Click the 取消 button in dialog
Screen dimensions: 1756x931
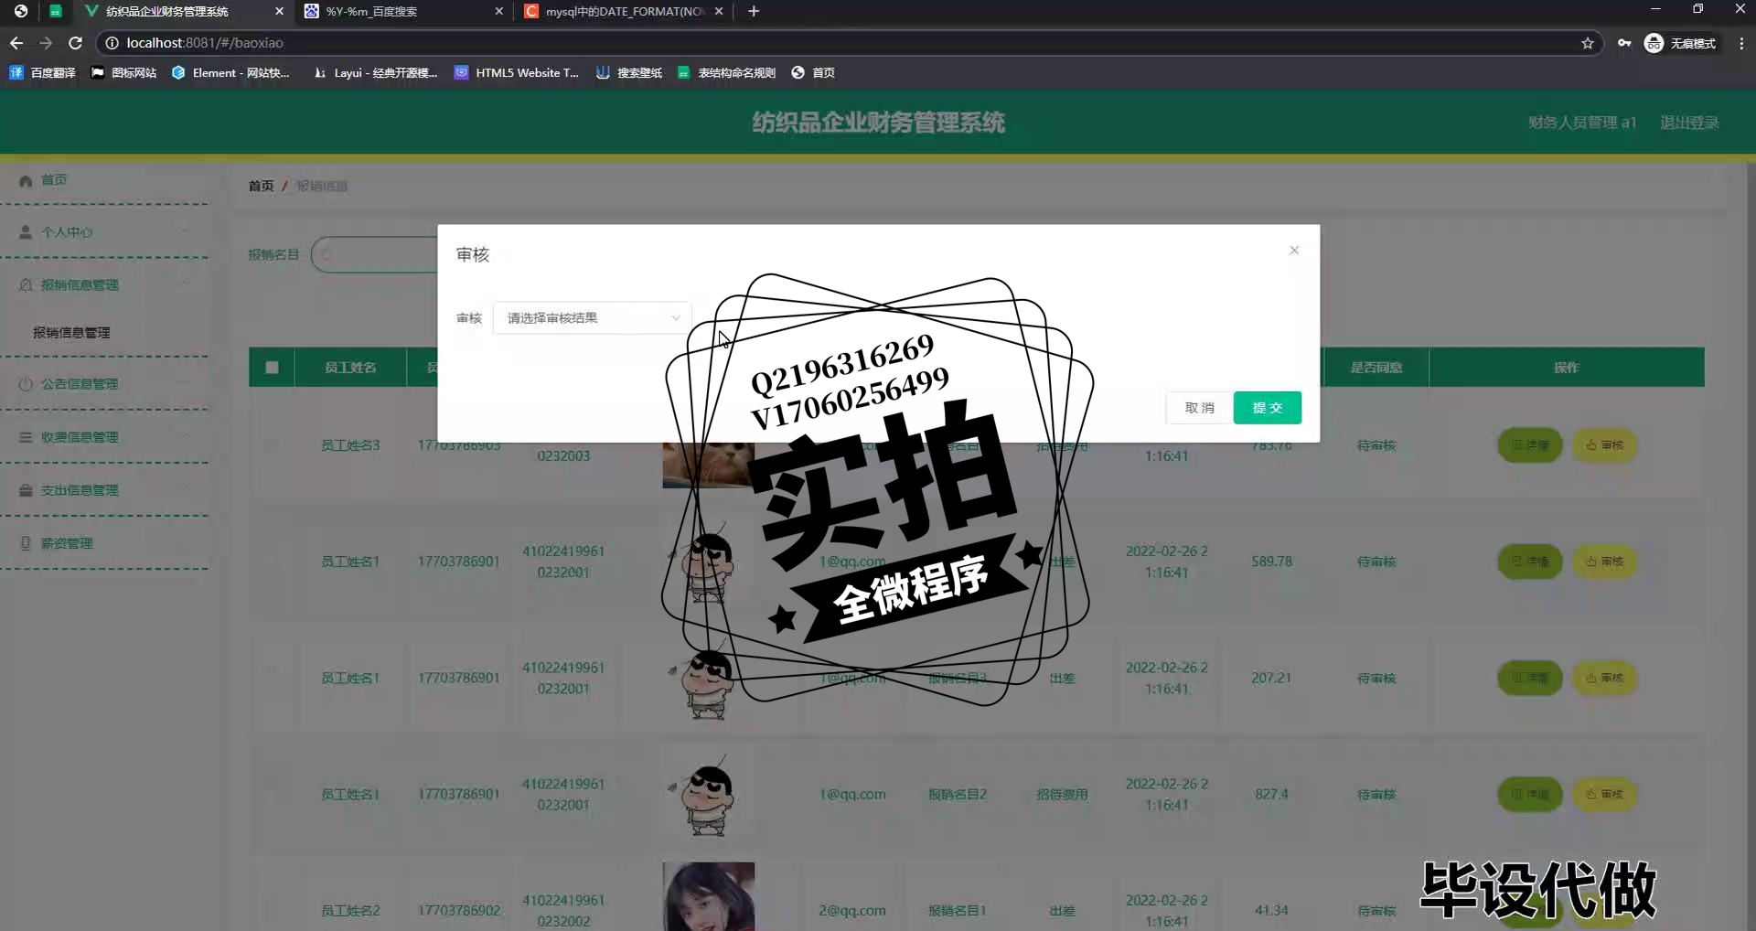pyautogui.click(x=1199, y=408)
